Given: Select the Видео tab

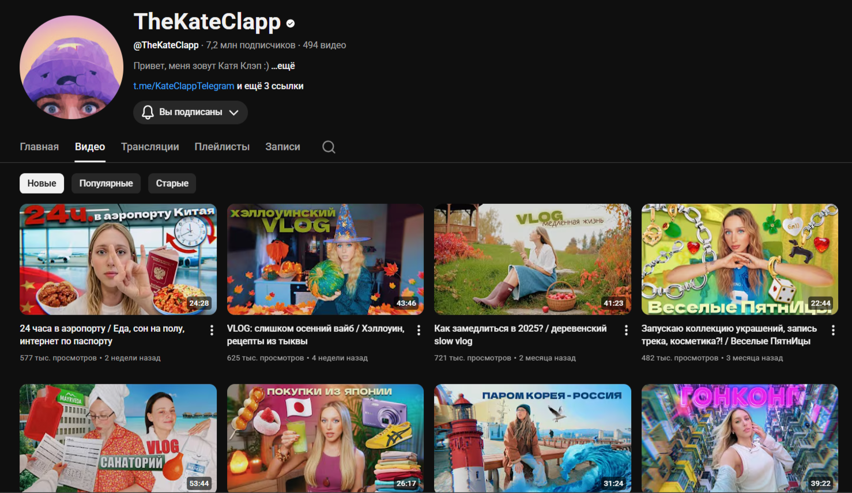Looking at the screenshot, I should tap(90, 147).
